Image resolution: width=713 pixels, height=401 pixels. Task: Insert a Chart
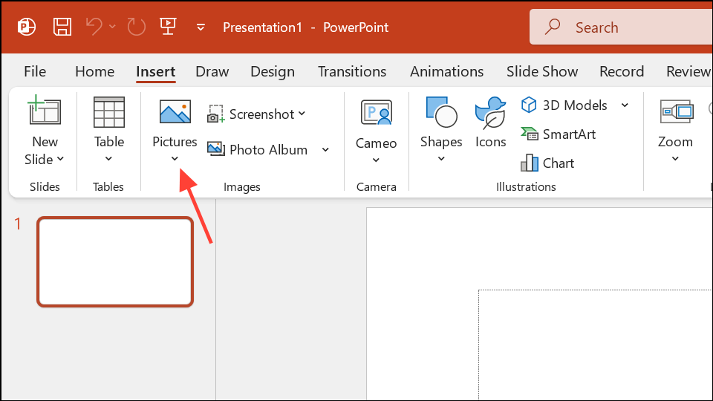tap(547, 163)
